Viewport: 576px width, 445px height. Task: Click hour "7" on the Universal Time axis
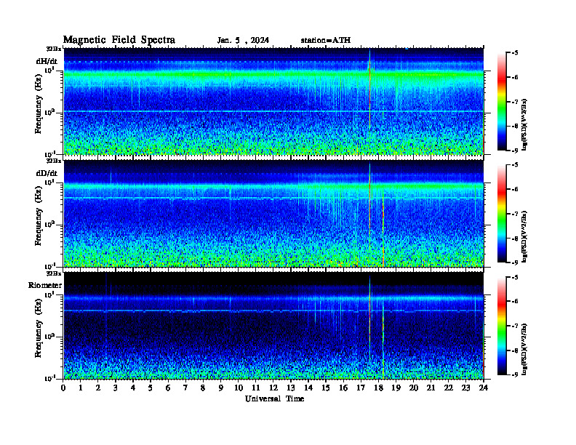(x=185, y=388)
